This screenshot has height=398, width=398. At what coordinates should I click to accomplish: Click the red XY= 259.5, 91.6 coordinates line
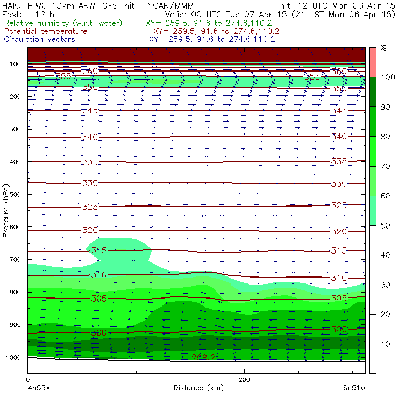tap(216, 31)
